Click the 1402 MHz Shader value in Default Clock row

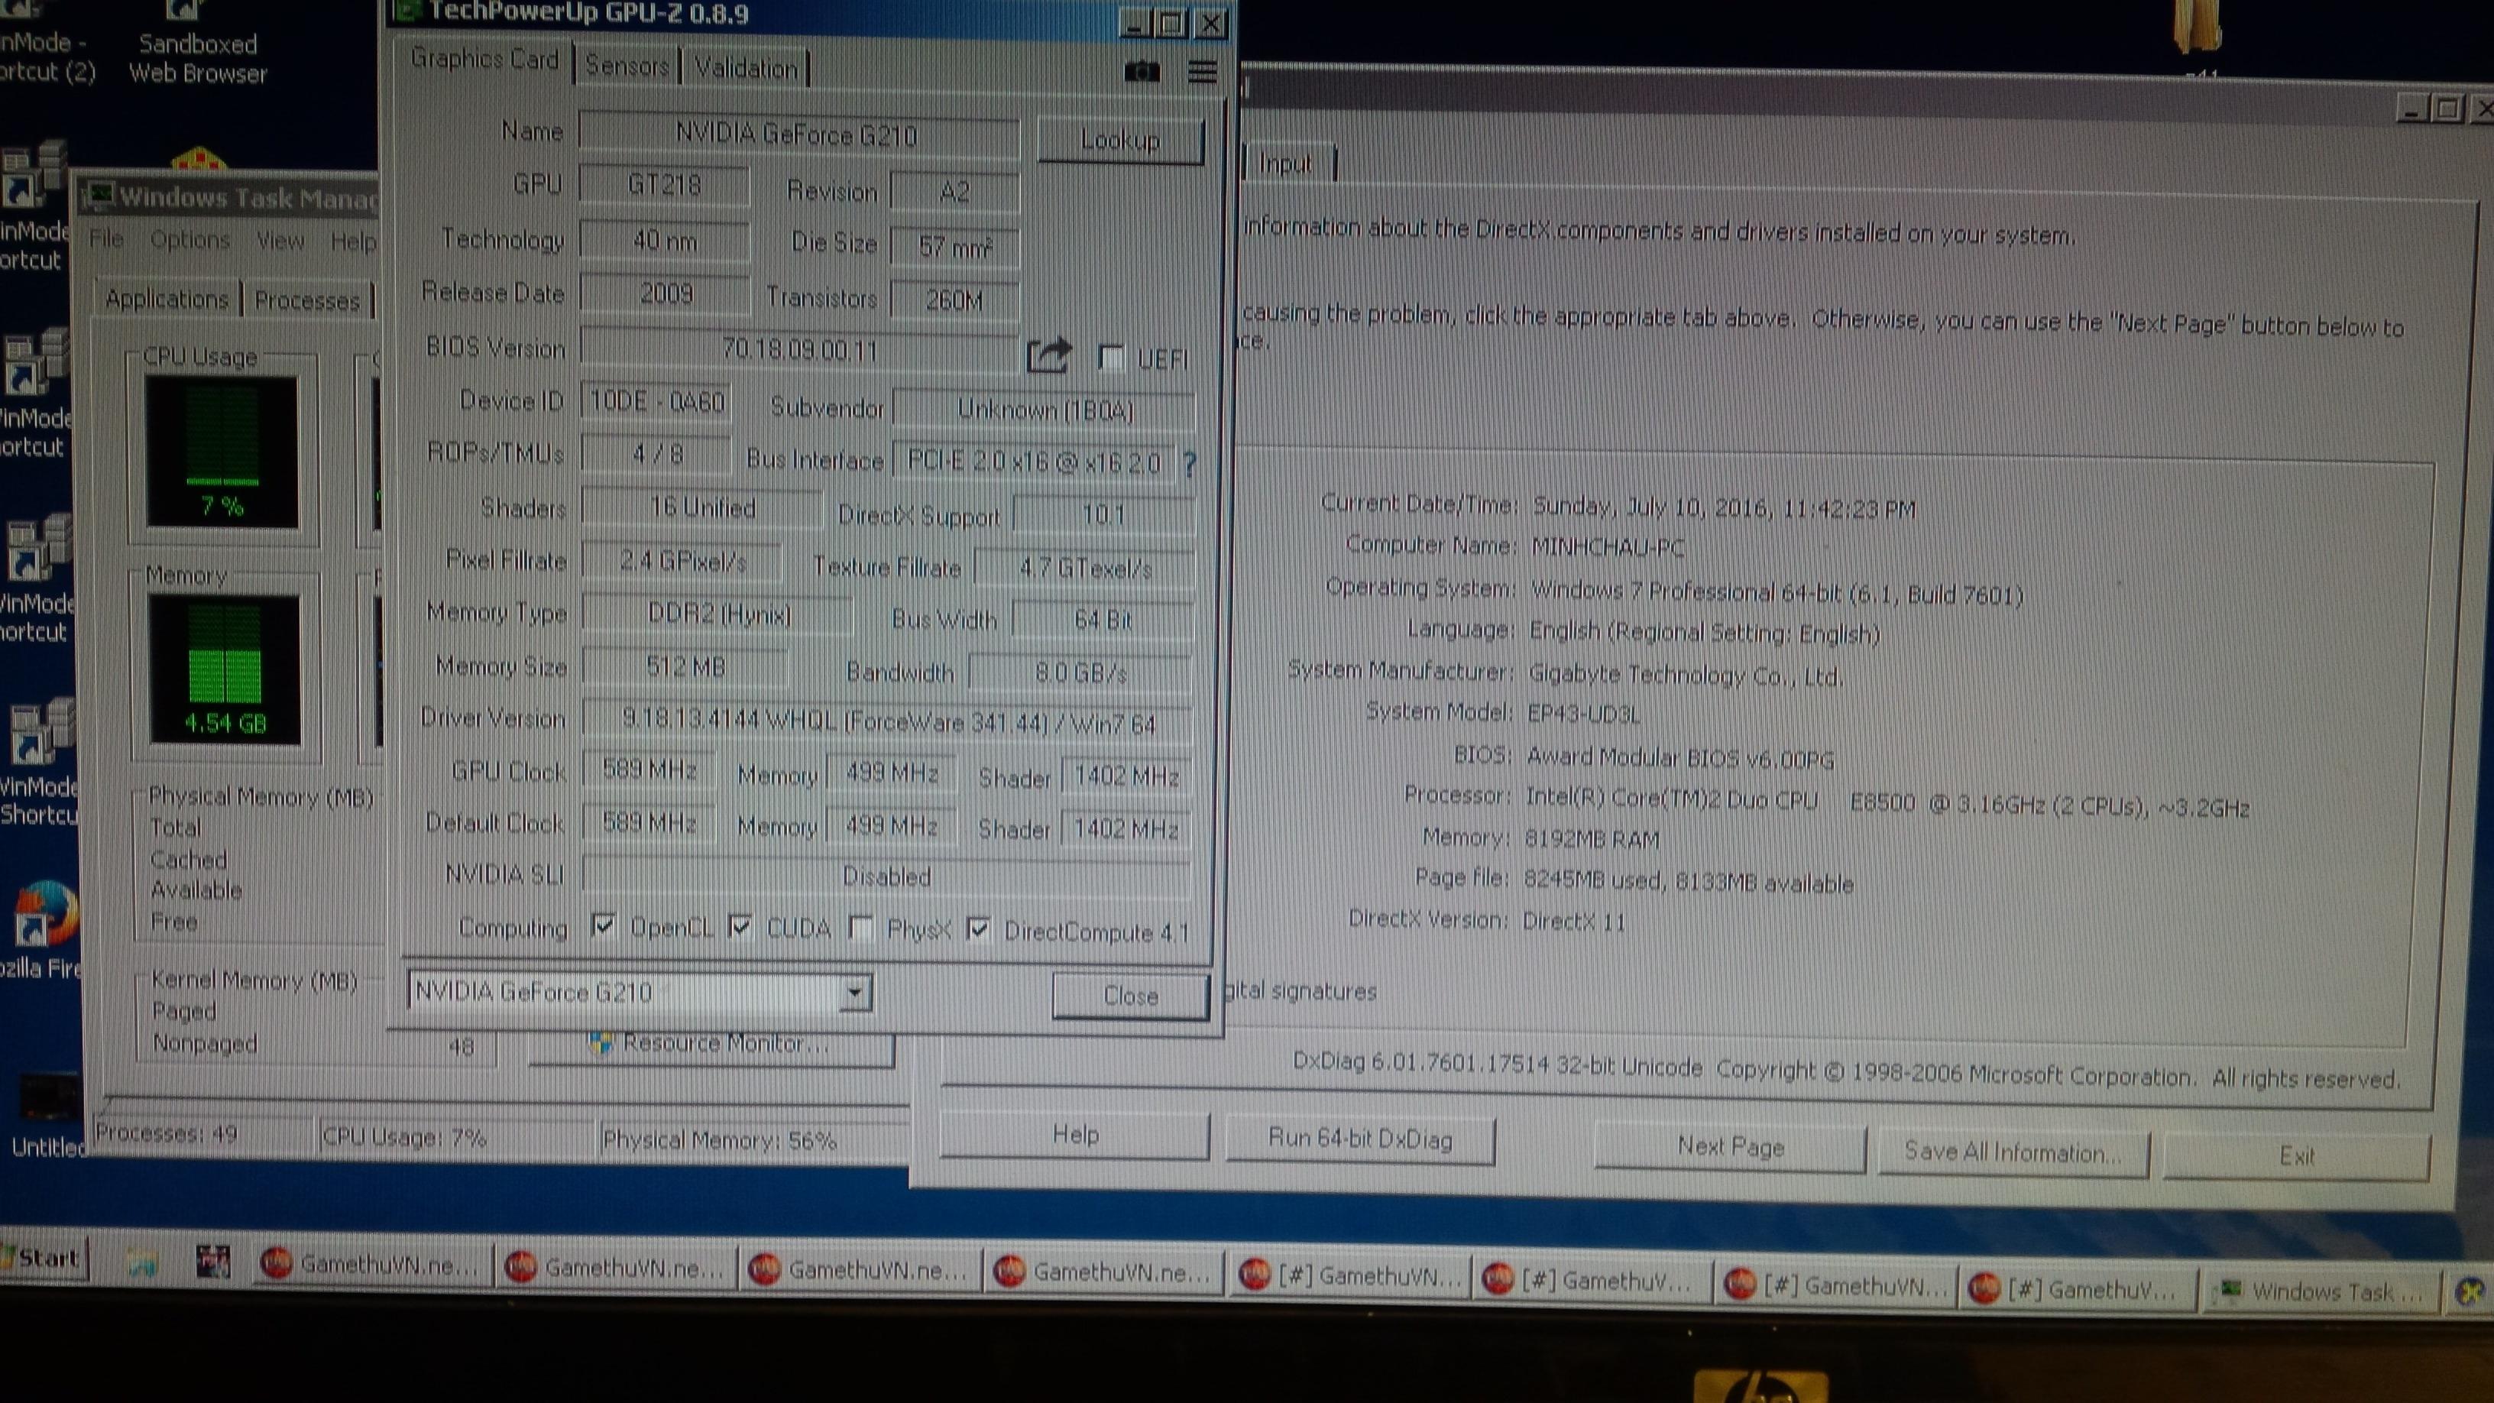tap(1125, 830)
